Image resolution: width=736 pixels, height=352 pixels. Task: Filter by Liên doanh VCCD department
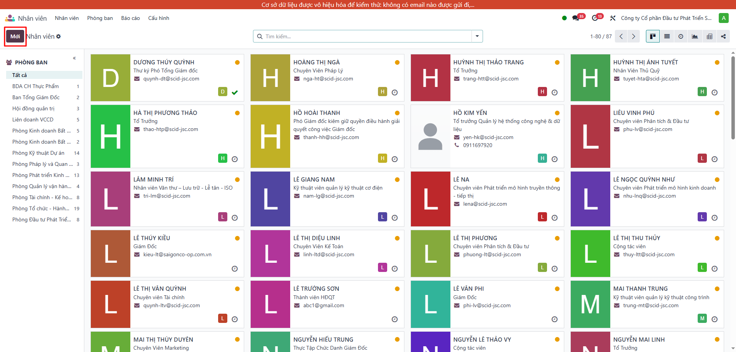(44, 120)
